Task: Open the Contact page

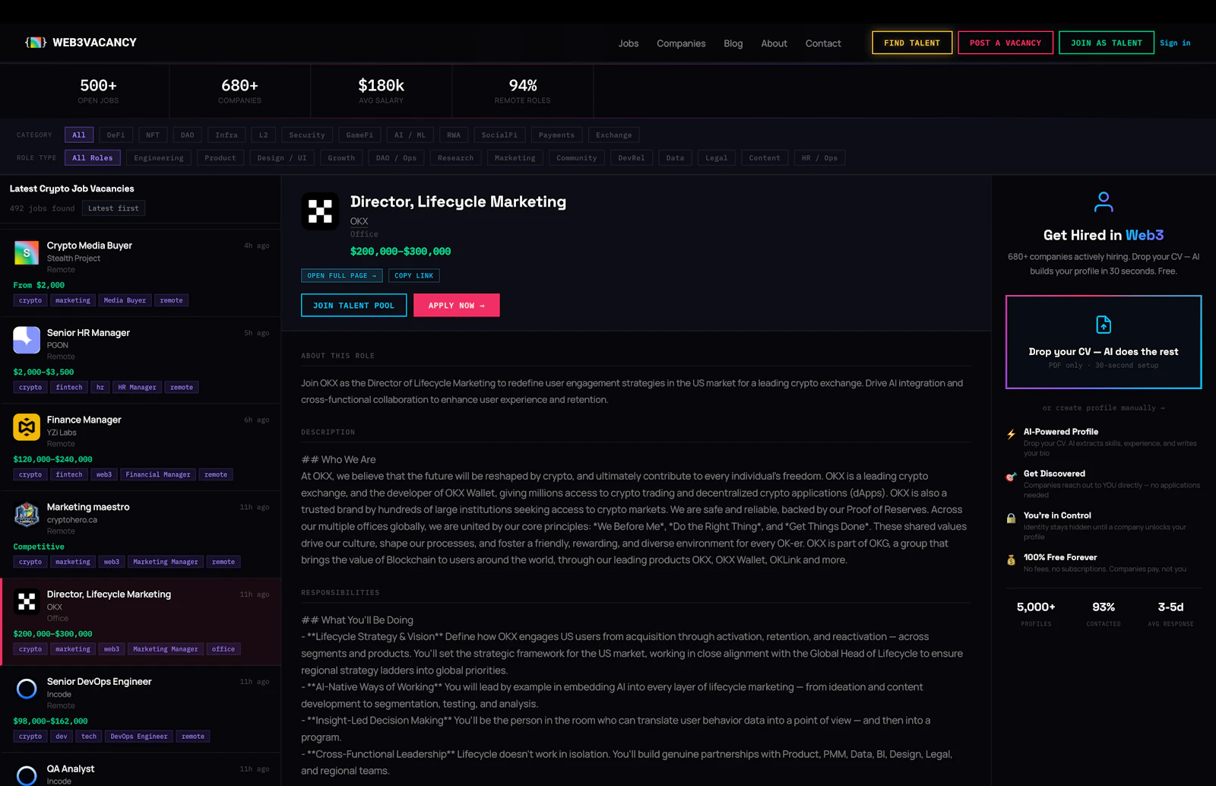Action: pyautogui.click(x=823, y=43)
